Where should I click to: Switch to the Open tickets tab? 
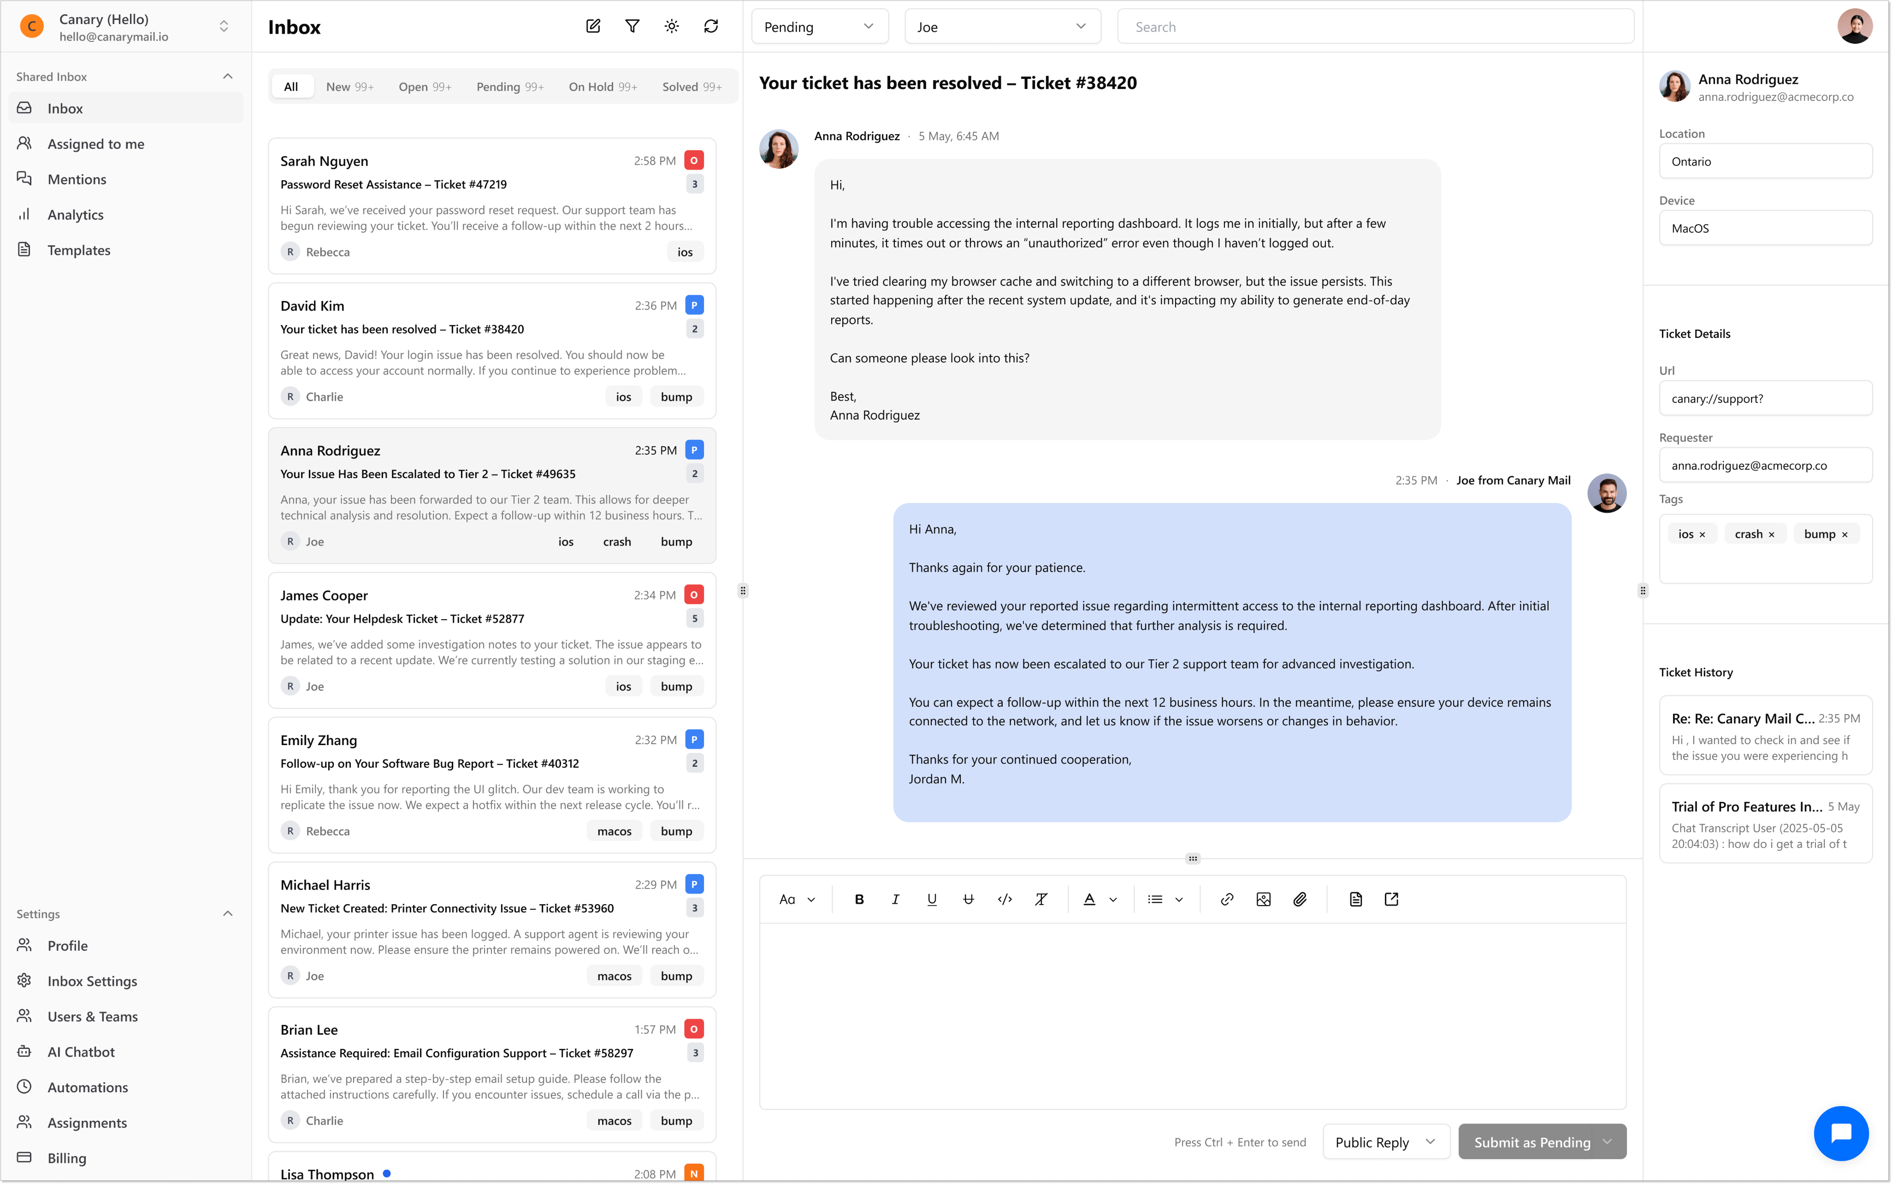[x=424, y=87]
